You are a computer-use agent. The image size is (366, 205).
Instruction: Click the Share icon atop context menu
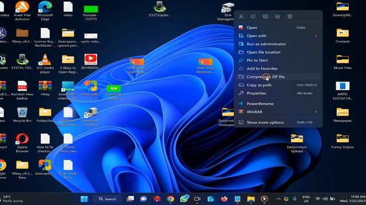click(277, 17)
